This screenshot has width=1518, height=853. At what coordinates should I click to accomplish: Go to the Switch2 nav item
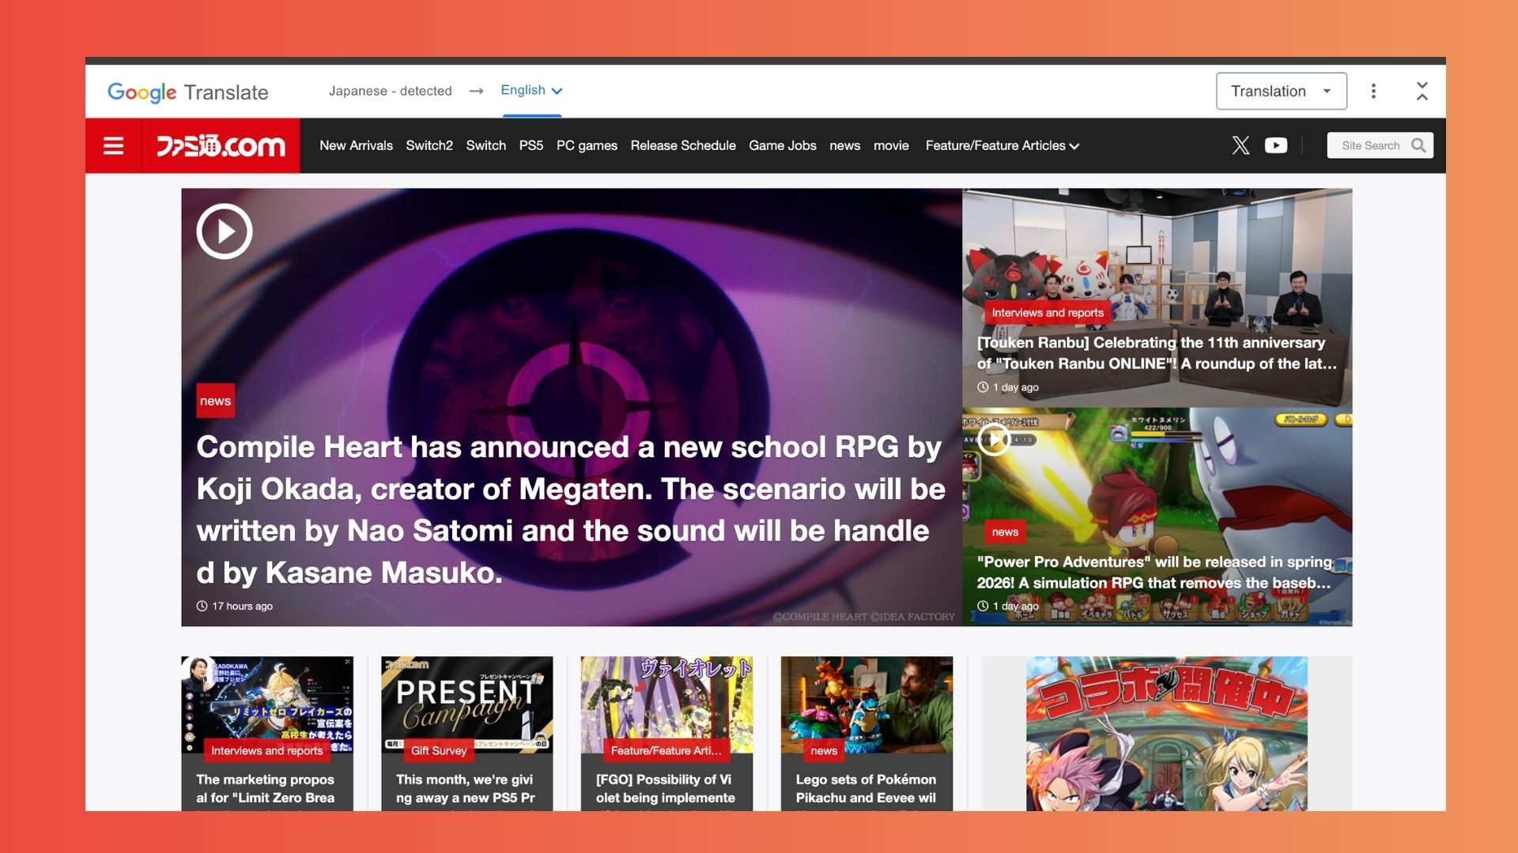(x=429, y=146)
